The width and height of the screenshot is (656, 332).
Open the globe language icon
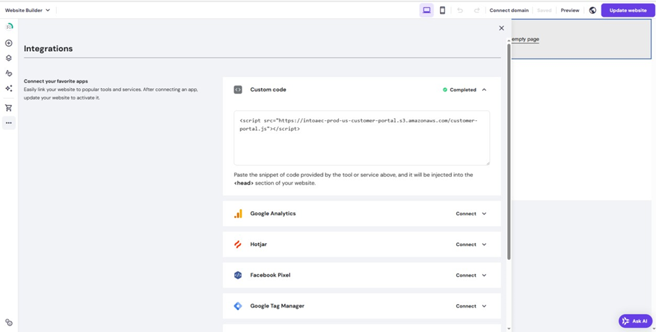tap(592, 10)
